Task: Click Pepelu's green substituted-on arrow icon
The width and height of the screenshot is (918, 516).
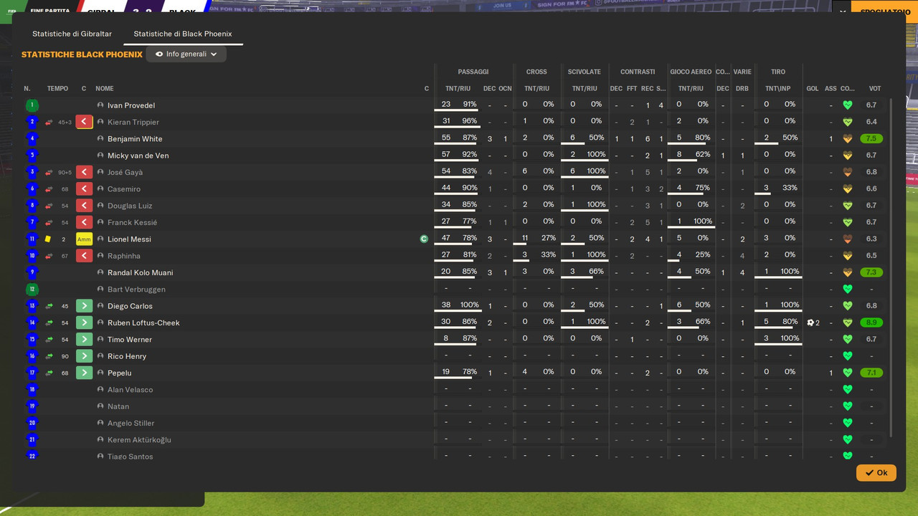Action: point(84,373)
